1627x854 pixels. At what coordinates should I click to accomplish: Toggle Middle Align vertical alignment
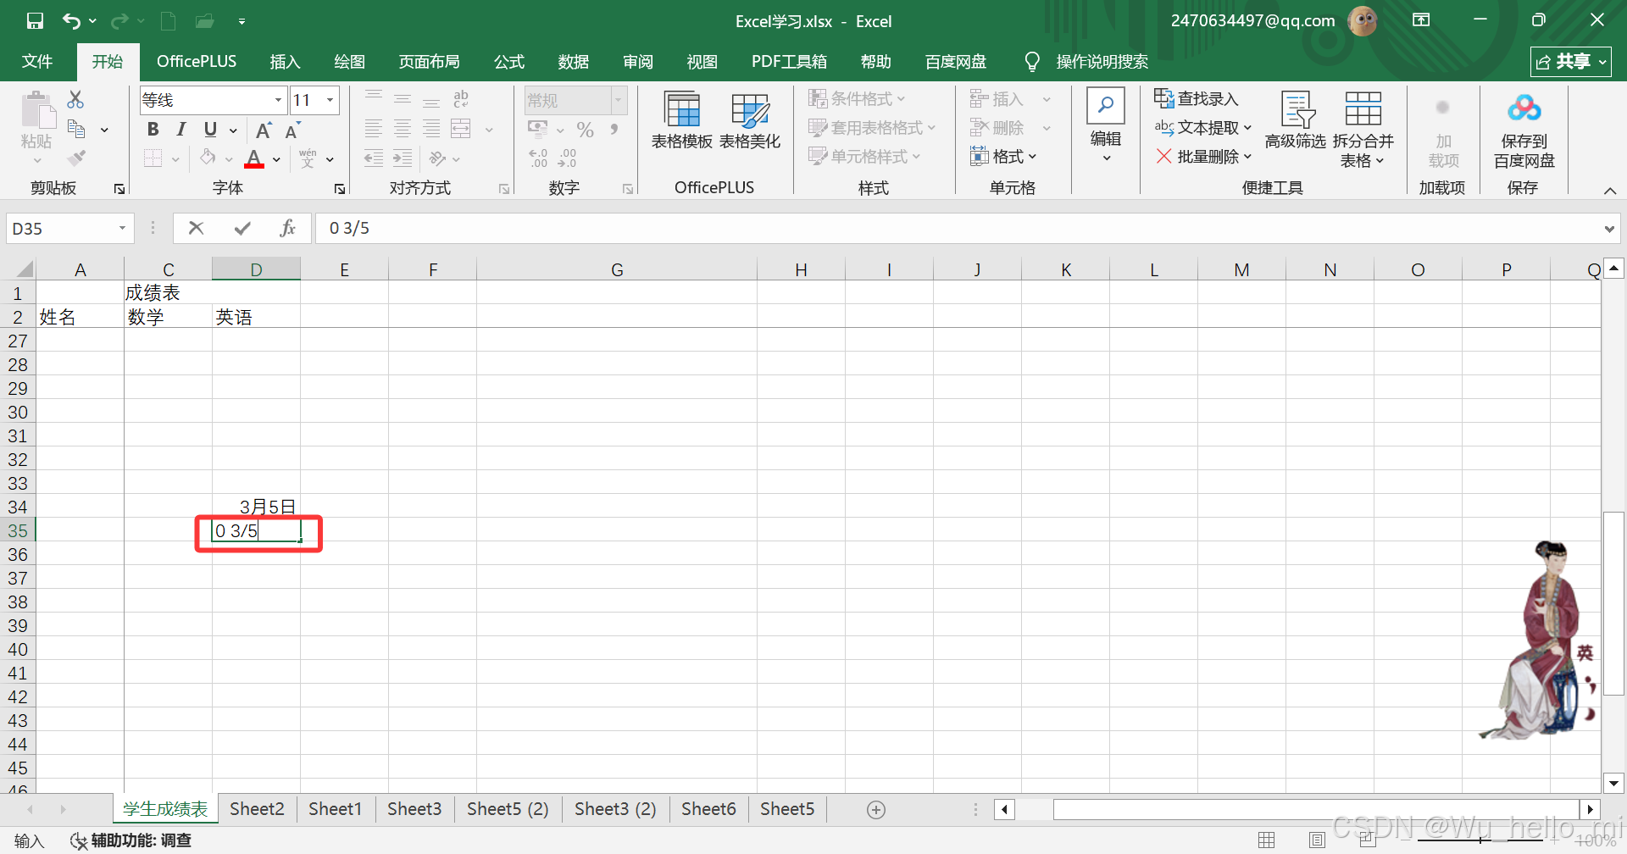coord(403,99)
